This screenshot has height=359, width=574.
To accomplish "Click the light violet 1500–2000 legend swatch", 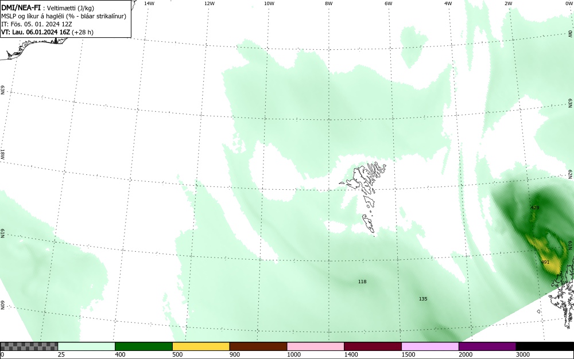I will pyautogui.click(x=430, y=346).
